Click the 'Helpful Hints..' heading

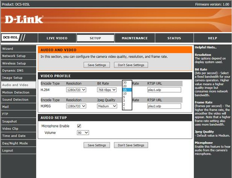tap(206, 47)
